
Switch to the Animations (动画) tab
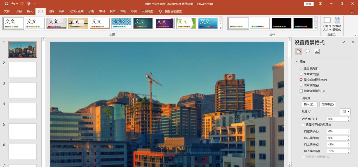(62, 11)
